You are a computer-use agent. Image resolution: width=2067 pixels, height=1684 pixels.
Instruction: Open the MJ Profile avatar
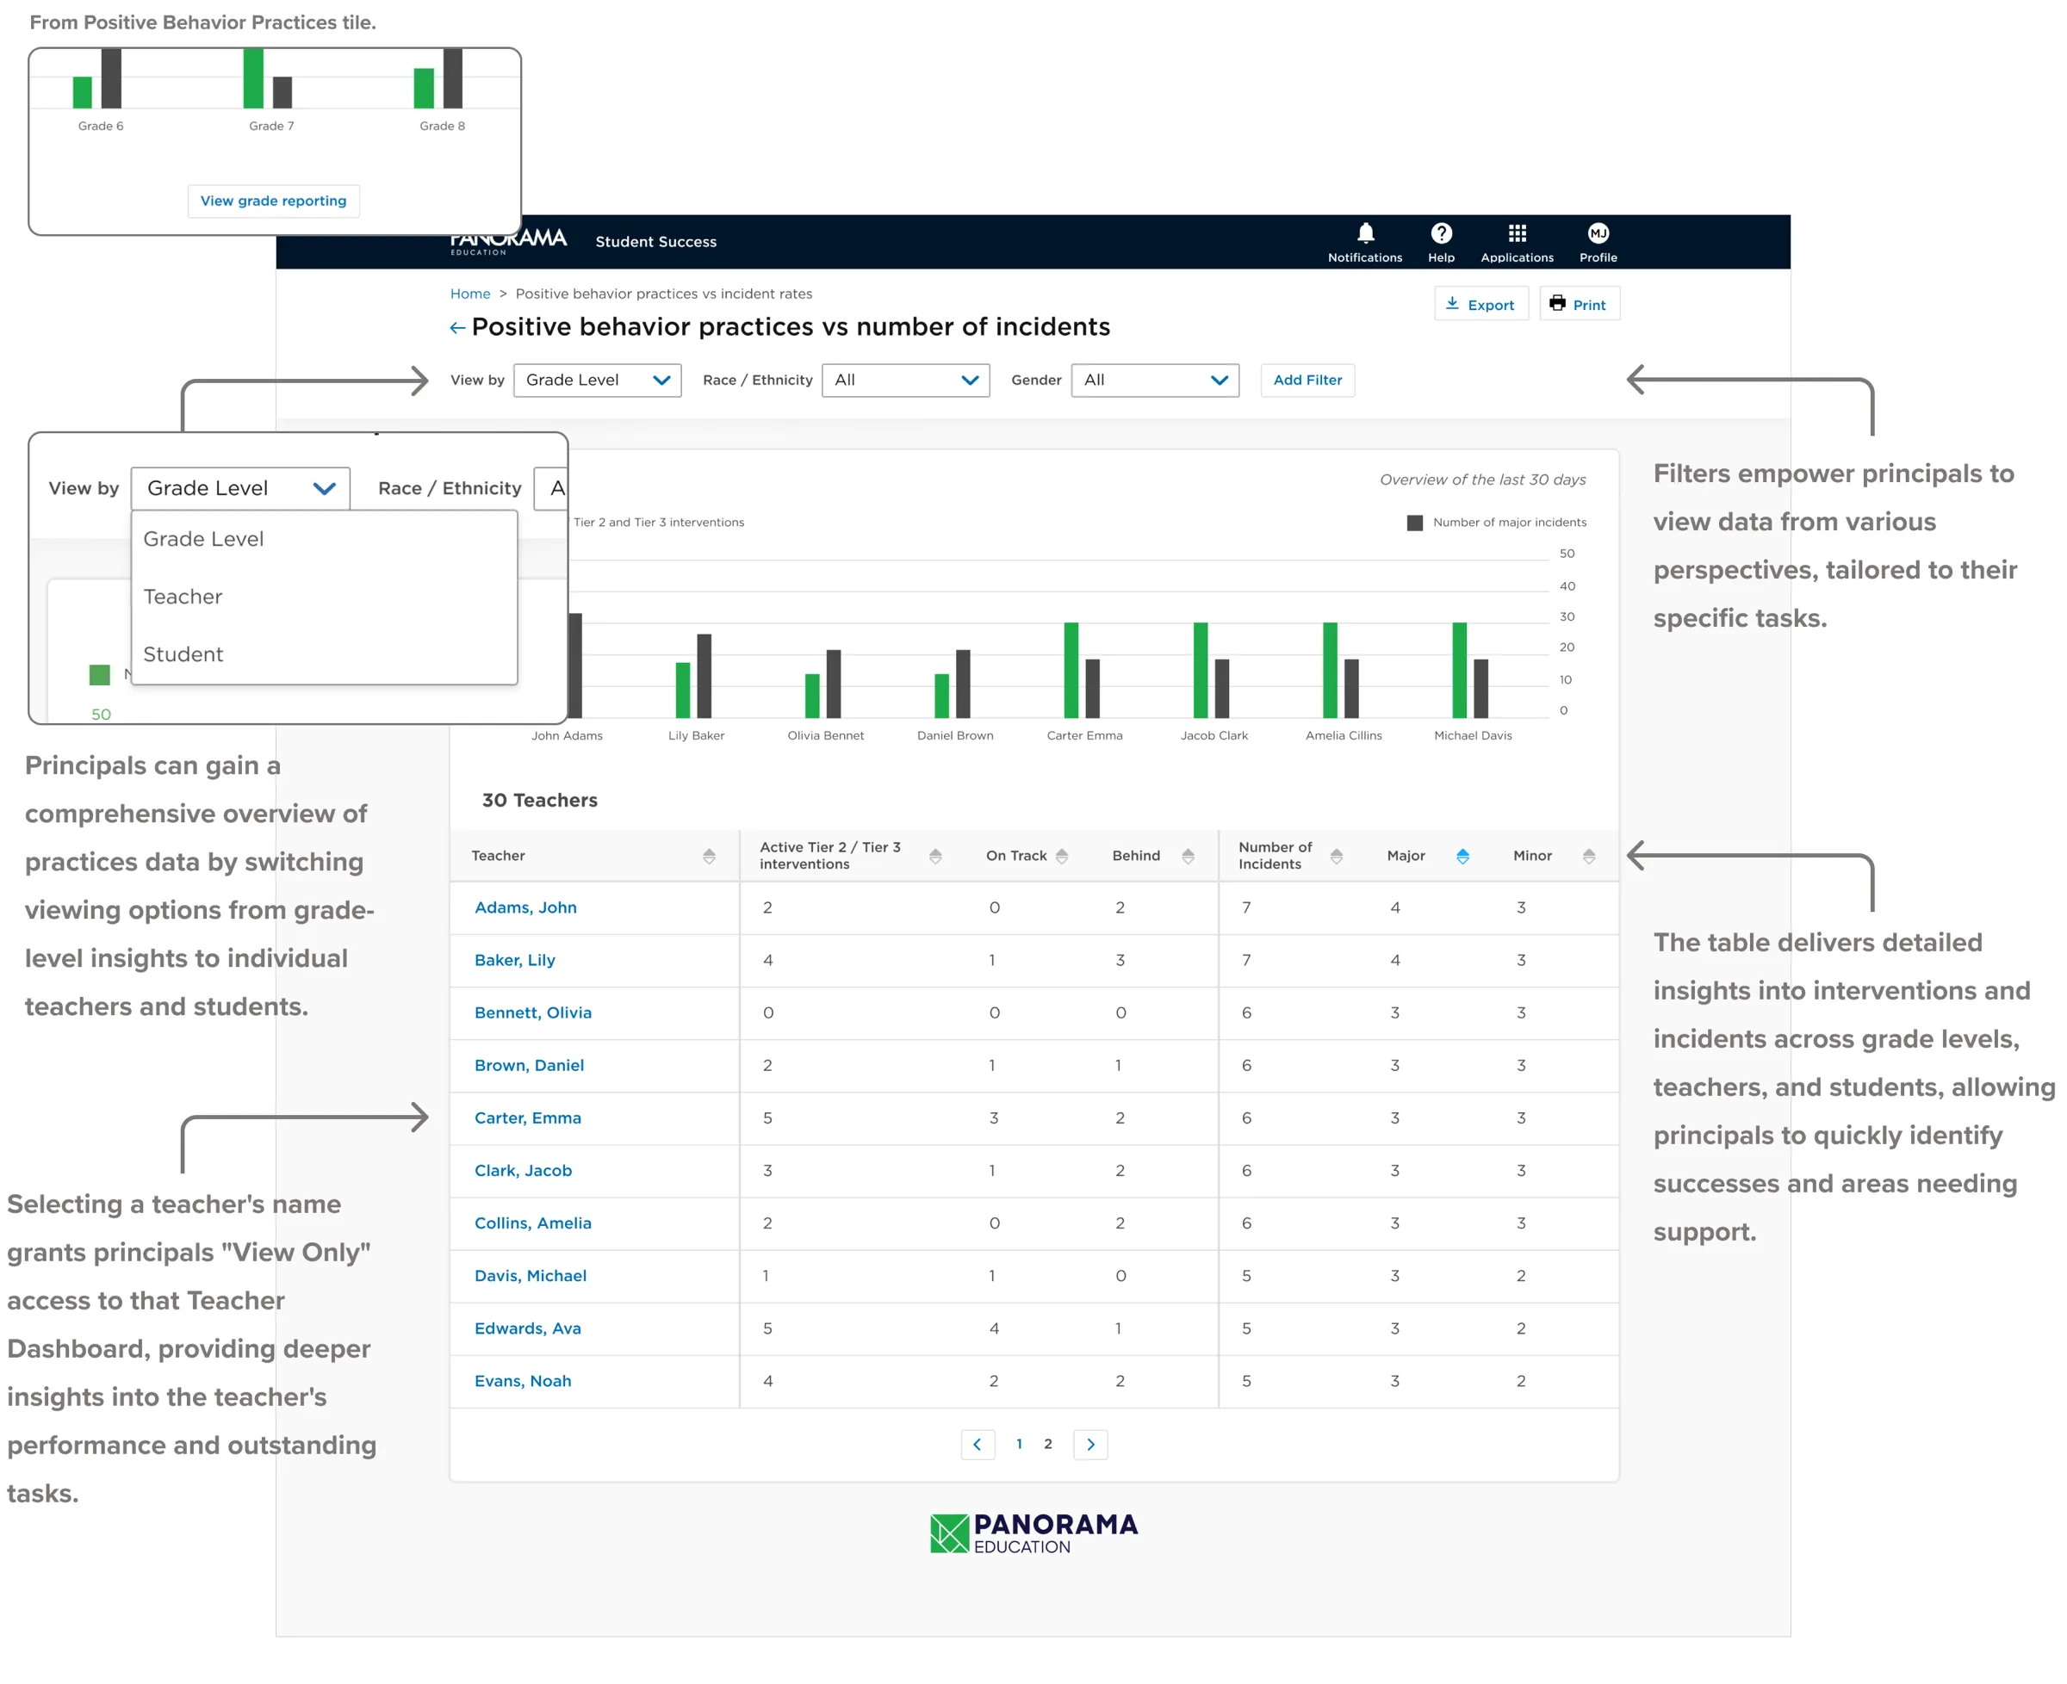point(1598,232)
